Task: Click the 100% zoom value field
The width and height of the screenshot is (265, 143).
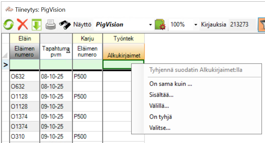Action: 181,25
